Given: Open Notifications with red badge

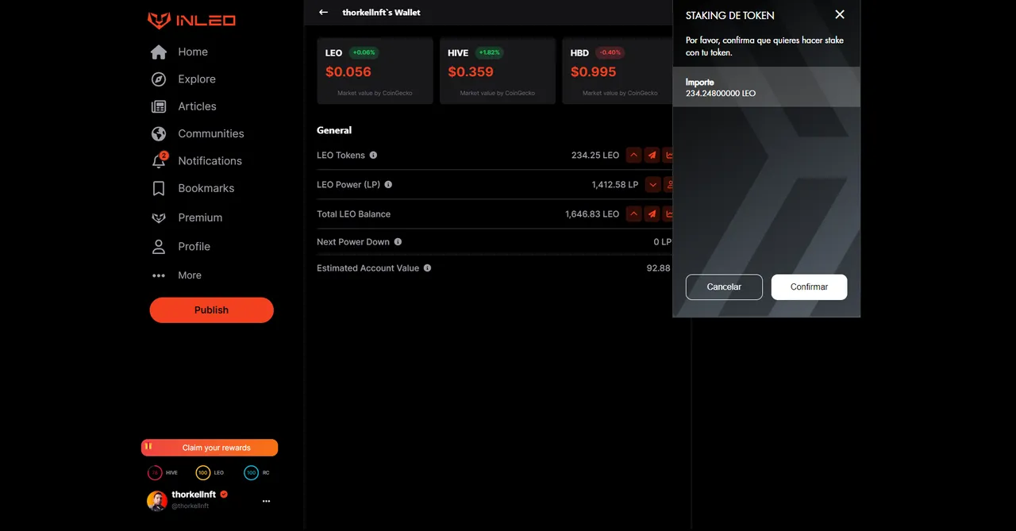Looking at the screenshot, I should 196,160.
